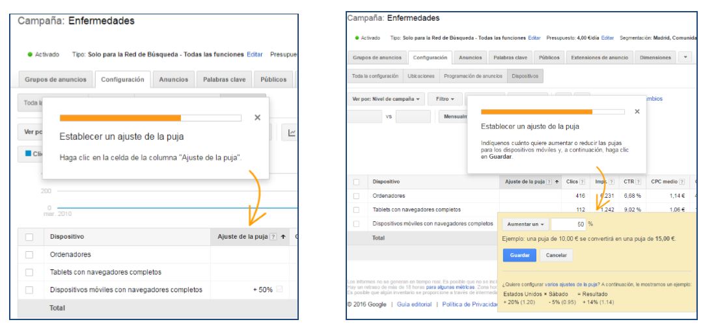The image size is (703, 324).
Task: Click Editar link after Tipo in right screenshot
Action: pos(534,38)
